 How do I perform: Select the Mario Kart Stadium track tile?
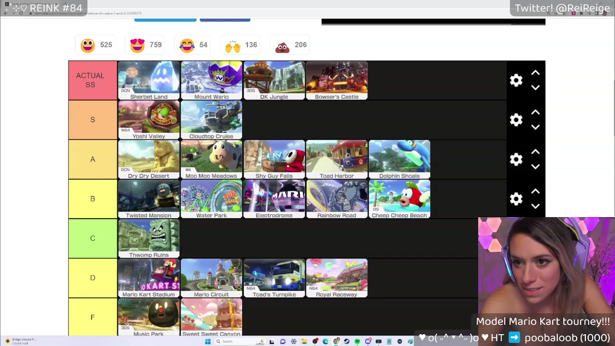149,278
